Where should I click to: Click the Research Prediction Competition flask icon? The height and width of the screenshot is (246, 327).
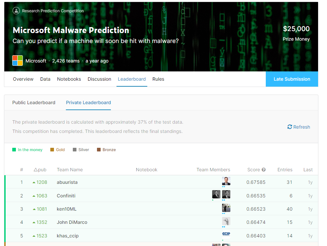click(16, 11)
